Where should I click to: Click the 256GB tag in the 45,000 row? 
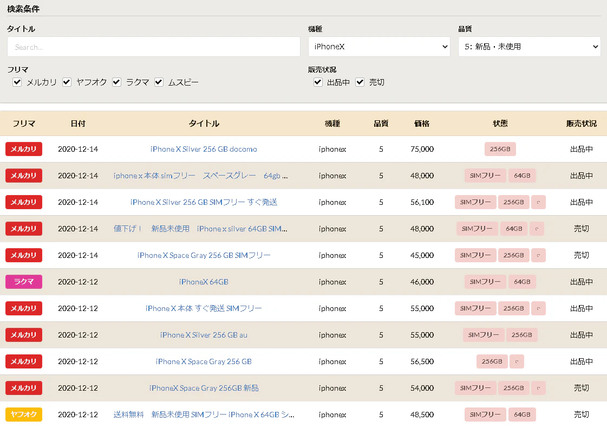click(x=514, y=255)
